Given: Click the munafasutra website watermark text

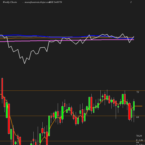Looking at the screenshot, I should click(x=37, y=2).
